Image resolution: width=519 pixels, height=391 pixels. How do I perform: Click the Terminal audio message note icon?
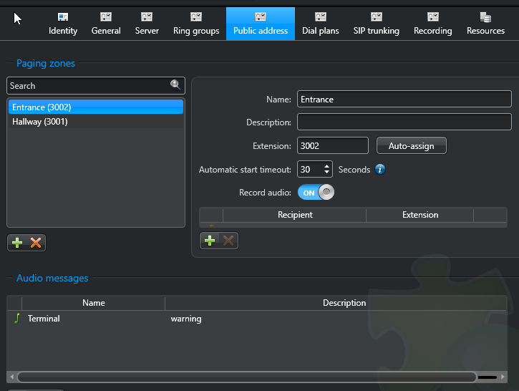[16, 319]
